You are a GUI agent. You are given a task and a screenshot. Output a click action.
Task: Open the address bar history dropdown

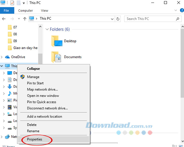pyautogui.click(x=112, y=19)
